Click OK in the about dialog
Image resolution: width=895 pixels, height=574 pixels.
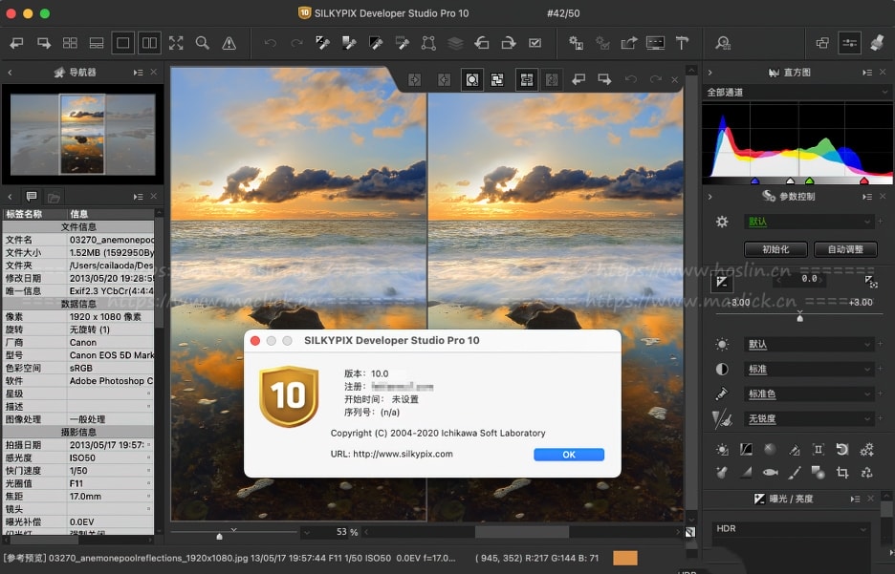pos(569,455)
